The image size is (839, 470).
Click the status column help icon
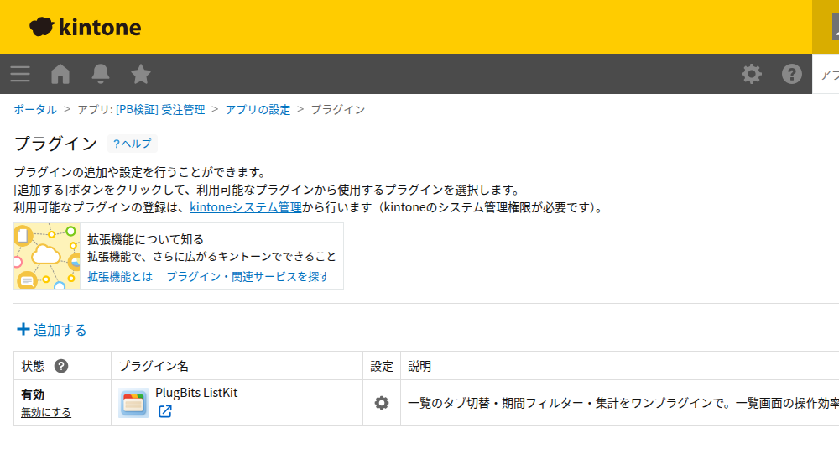[61, 366]
